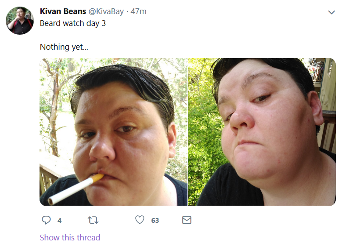342x247 pixels.
Task: Open the circular profile avatar of Kivan Beans
Action: pyautogui.click(x=20, y=21)
